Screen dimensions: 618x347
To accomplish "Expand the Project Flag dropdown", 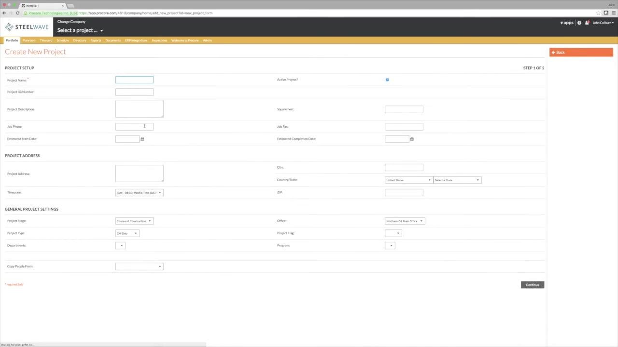I will click(x=393, y=233).
